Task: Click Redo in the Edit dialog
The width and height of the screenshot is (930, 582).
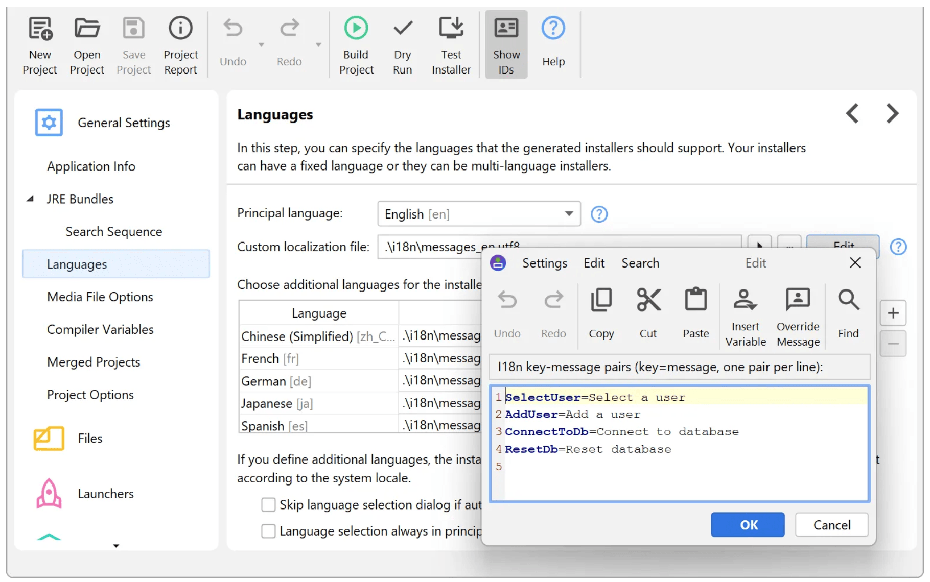Action: (x=553, y=313)
